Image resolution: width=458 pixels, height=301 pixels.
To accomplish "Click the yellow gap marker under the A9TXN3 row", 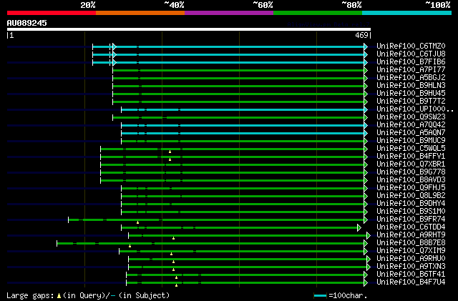I will pyautogui.click(x=173, y=270).
